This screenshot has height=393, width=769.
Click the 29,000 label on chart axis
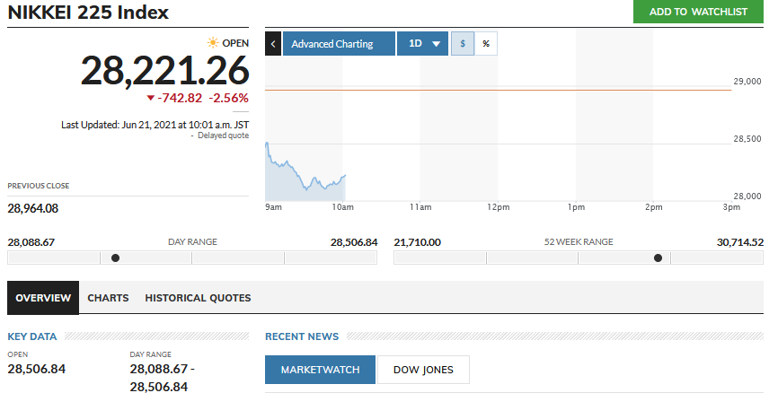click(x=747, y=82)
